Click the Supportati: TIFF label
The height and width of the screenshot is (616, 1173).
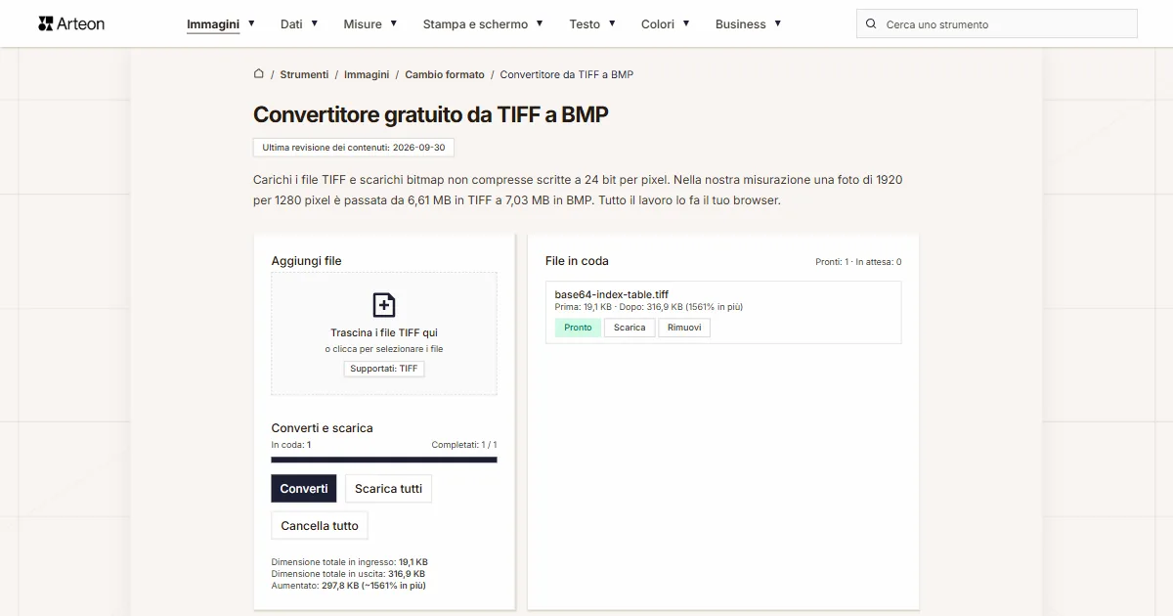coord(384,369)
